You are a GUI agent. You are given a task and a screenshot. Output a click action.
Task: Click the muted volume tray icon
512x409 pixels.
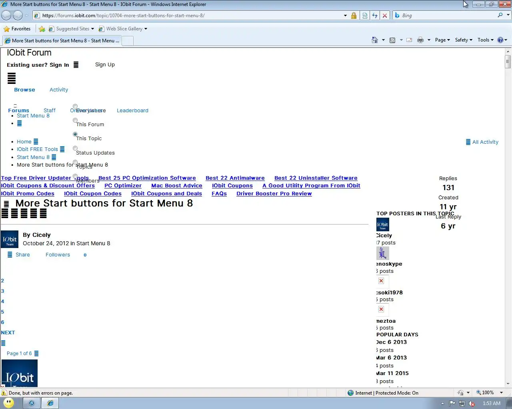coord(472,403)
